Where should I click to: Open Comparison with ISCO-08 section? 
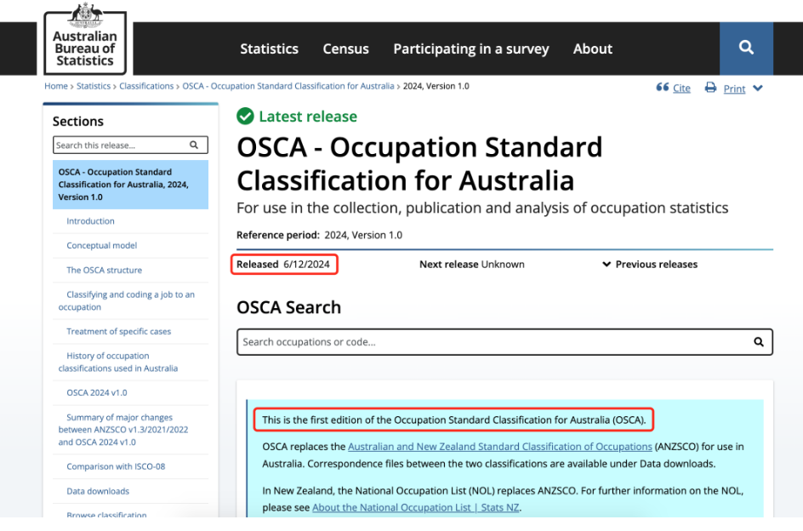pos(116,466)
